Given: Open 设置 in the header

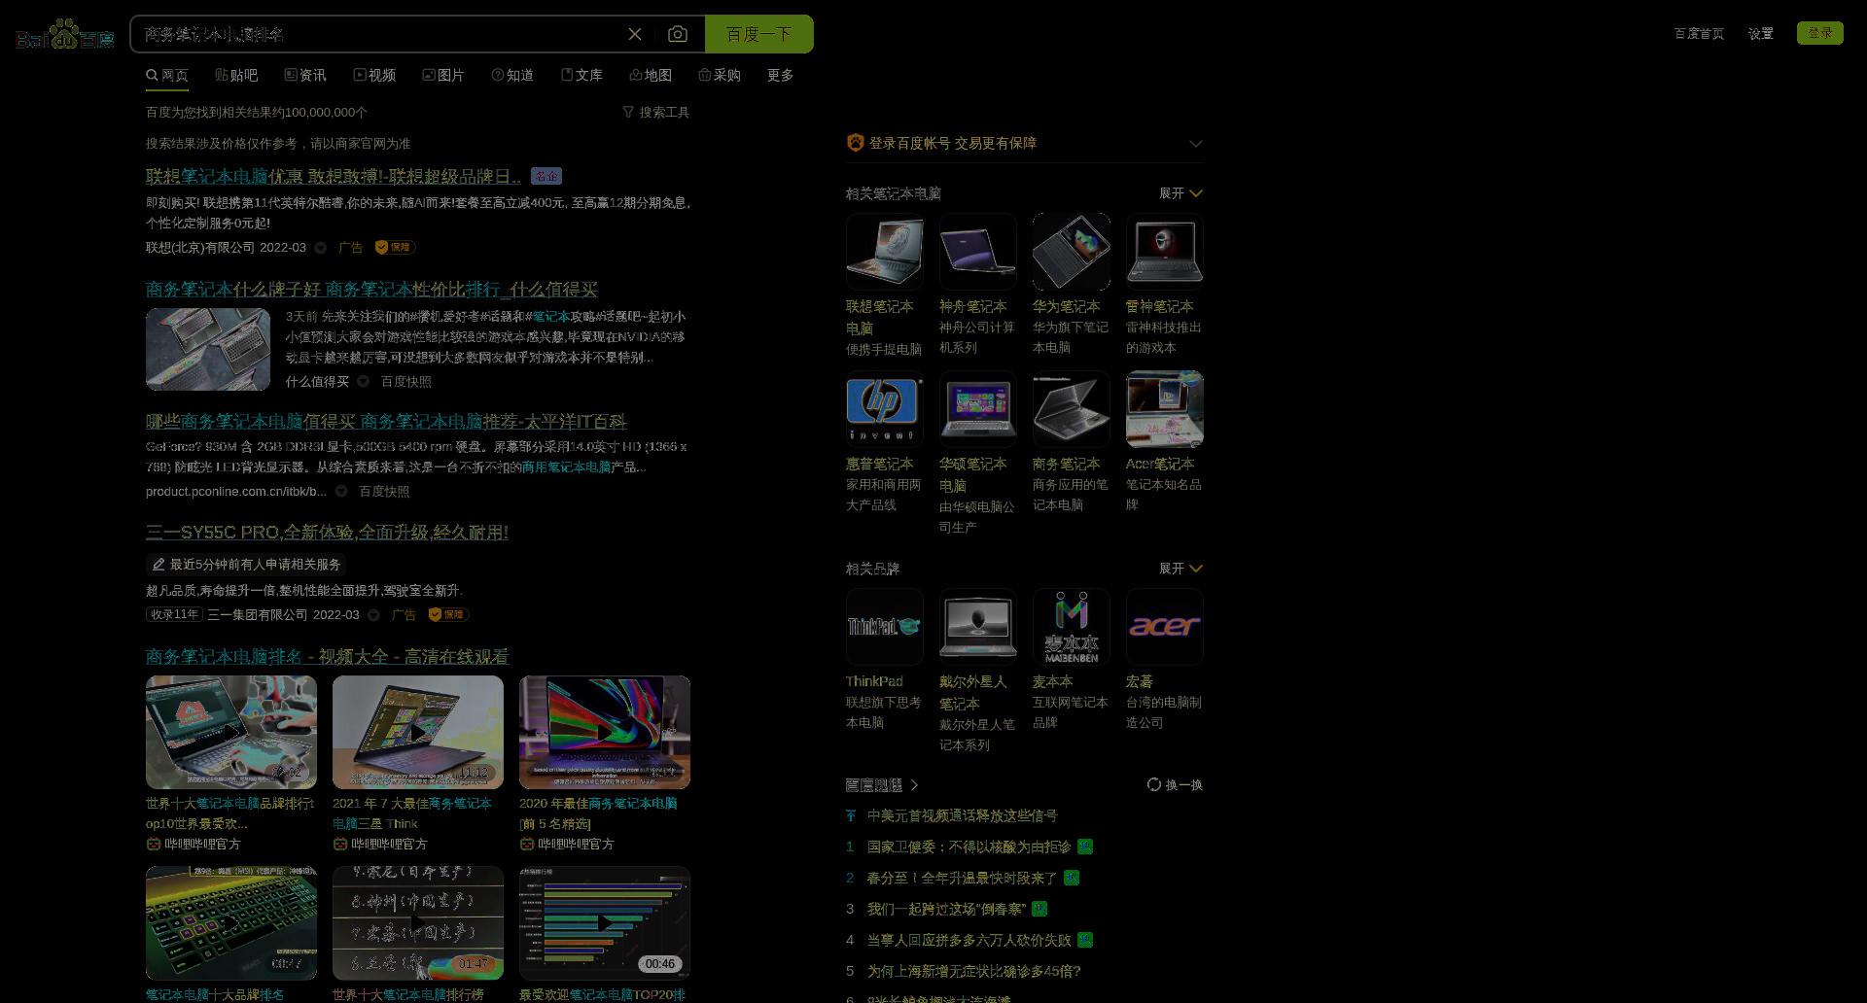Looking at the screenshot, I should click(1760, 33).
